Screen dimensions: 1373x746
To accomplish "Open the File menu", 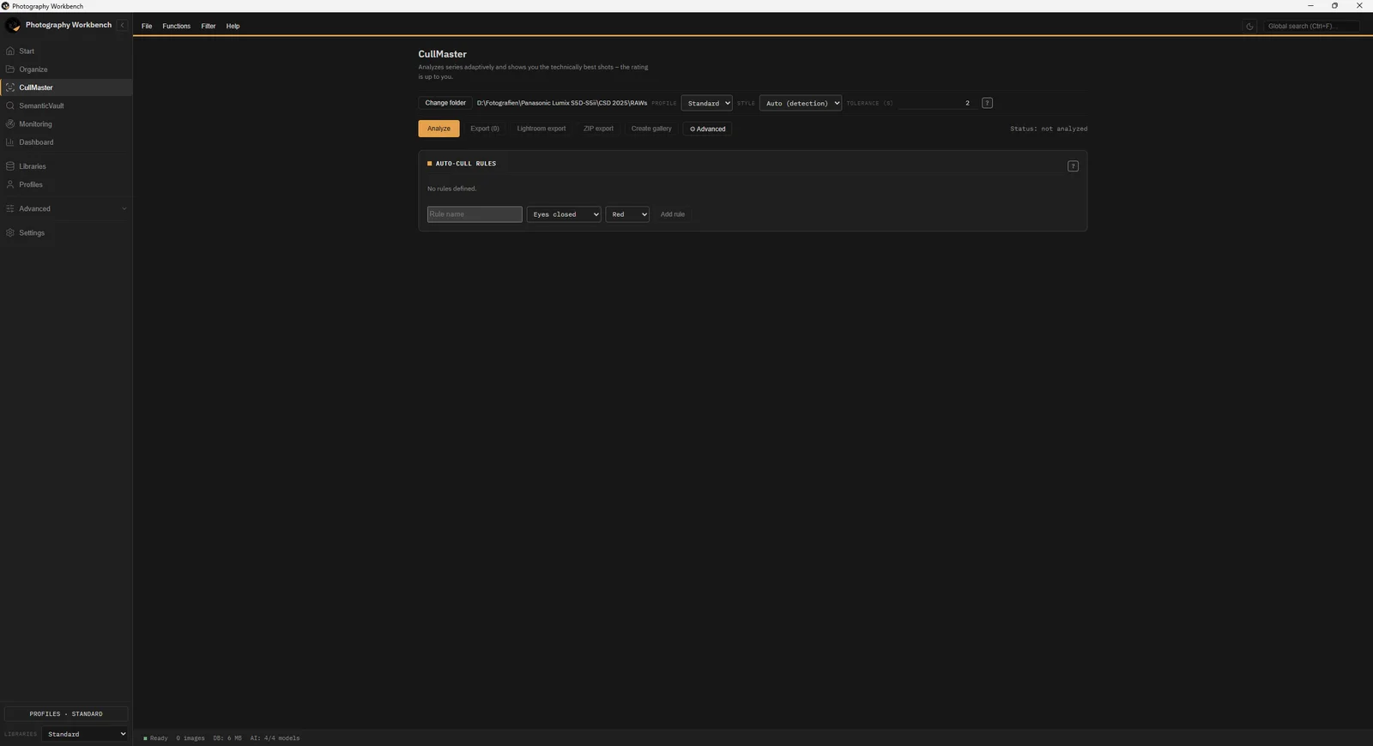I will click(147, 27).
